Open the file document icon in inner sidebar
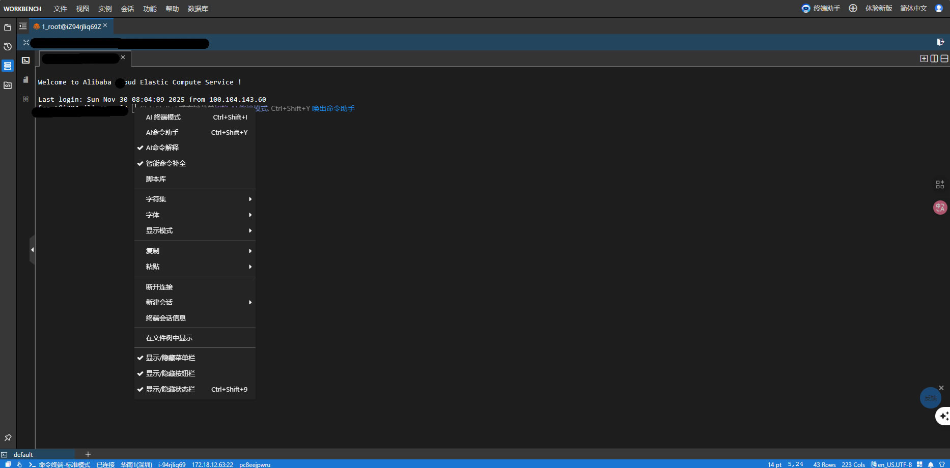 click(25, 79)
